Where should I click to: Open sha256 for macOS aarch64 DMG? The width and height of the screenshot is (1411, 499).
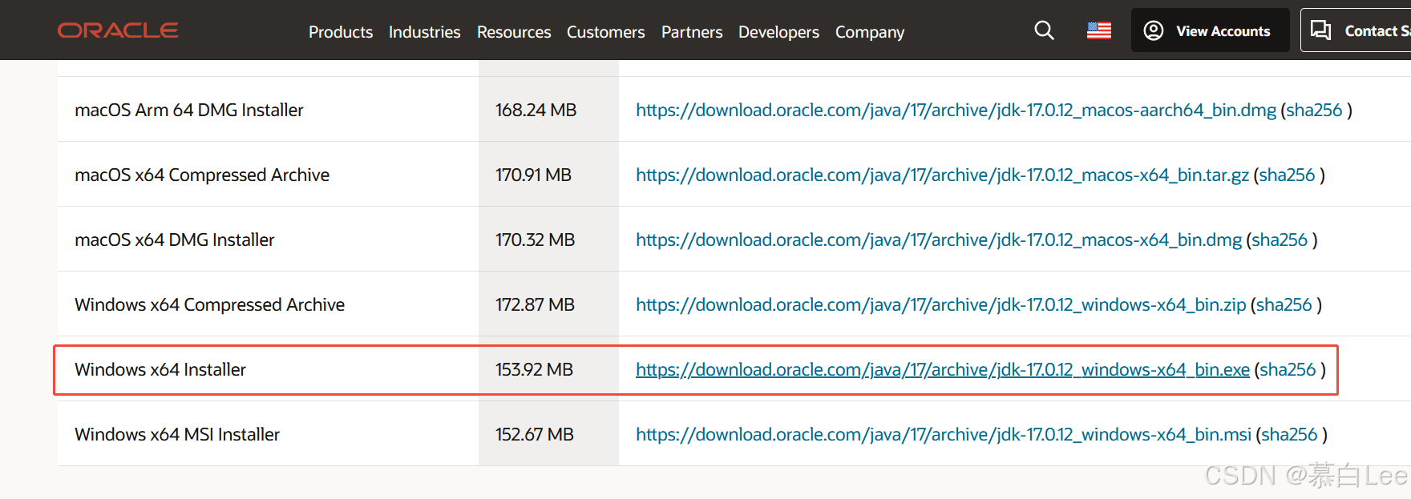[1314, 110]
